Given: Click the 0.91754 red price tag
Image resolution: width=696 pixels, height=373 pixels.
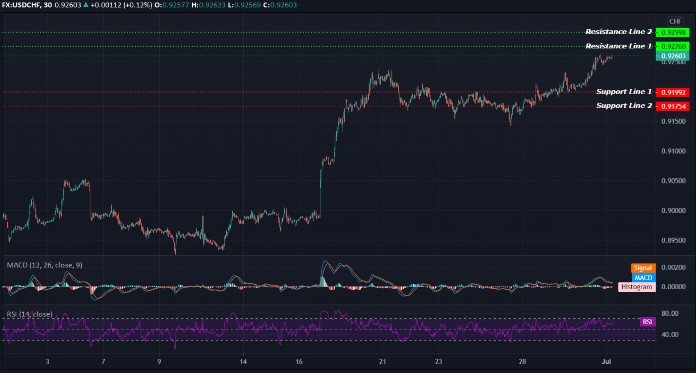Looking at the screenshot, I should pos(672,107).
